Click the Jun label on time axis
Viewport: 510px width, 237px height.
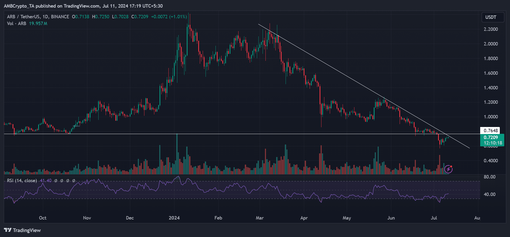[391, 218]
